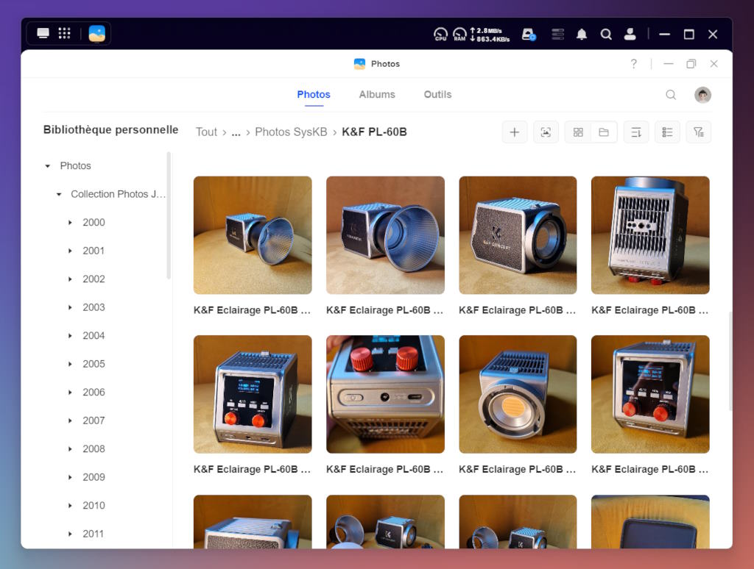Screen dimensions: 754x569
Task: Search photos with the magnifier icon
Action: tap(671, 95)
